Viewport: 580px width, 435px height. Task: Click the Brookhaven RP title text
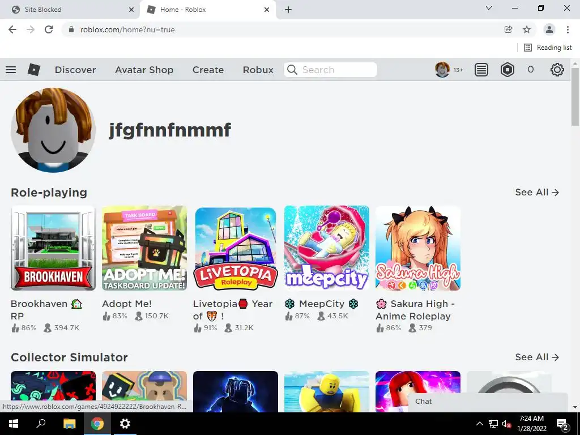coord(46,310)
